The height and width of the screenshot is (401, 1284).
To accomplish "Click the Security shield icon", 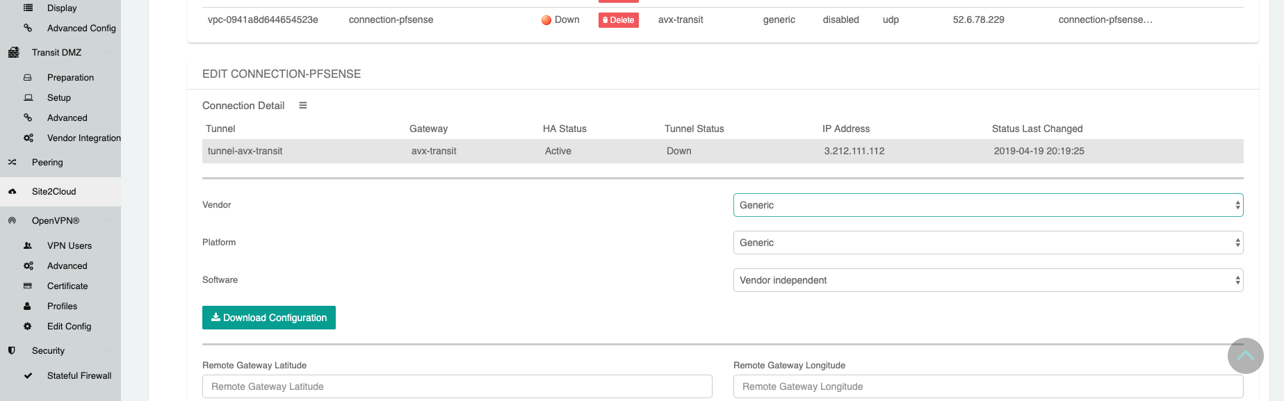I will (x=12, y=351).
